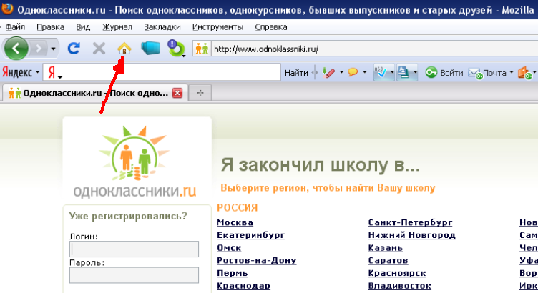Screen dimensions: 538x293
Task: Open the Казань link
Action: 386,248
